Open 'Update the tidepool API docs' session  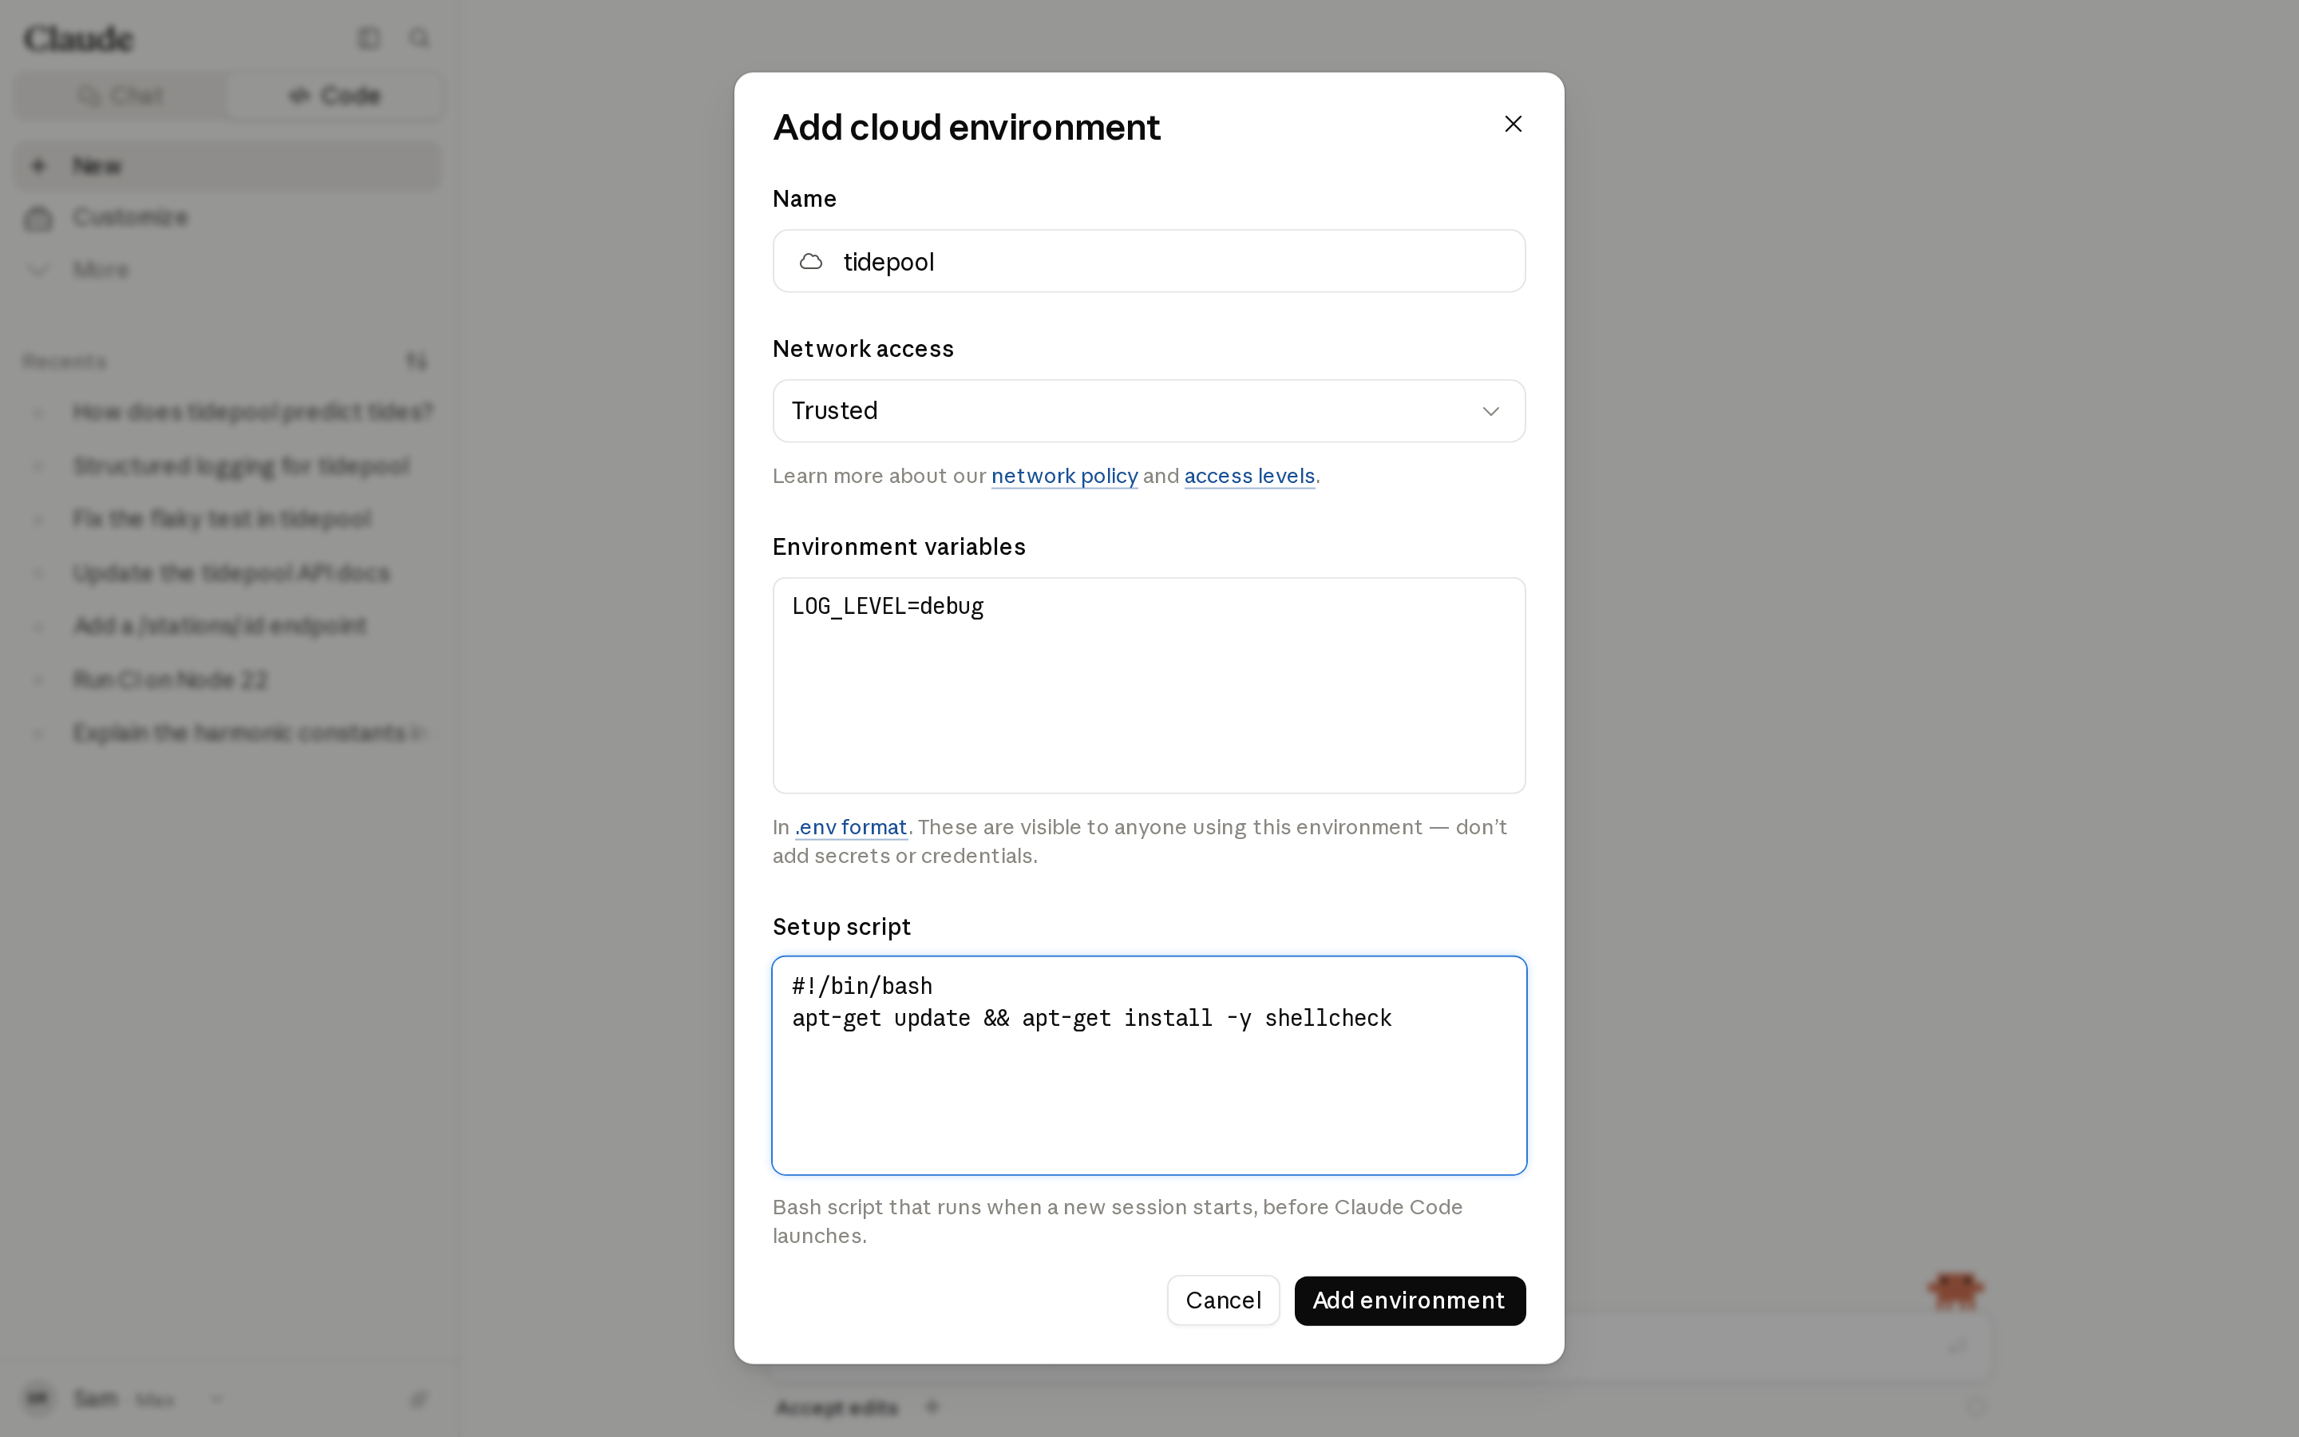click(x=228, y=573)
